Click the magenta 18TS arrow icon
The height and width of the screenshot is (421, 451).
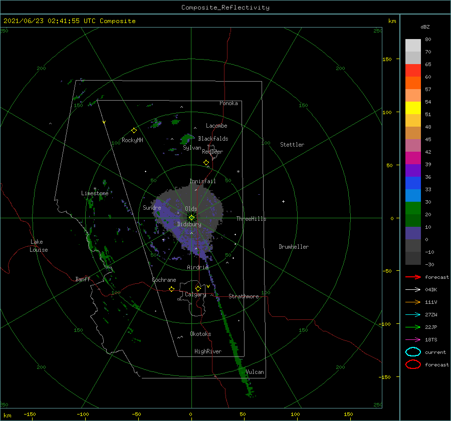[413, 340]
